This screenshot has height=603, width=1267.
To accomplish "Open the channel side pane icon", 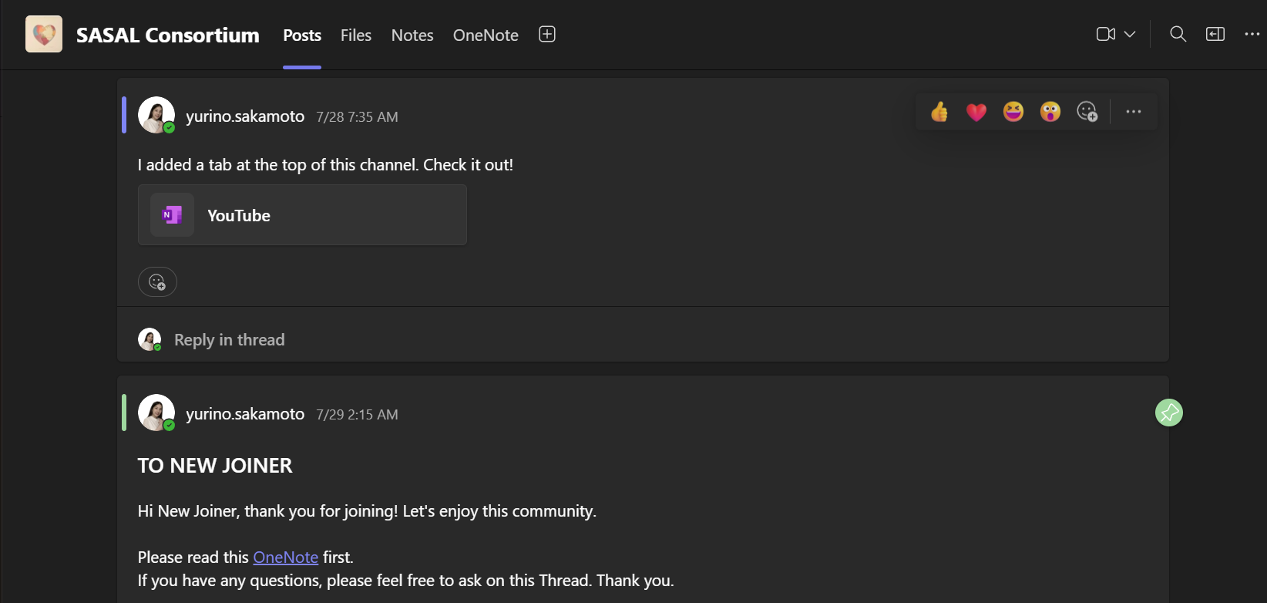I will (1215, 35).
